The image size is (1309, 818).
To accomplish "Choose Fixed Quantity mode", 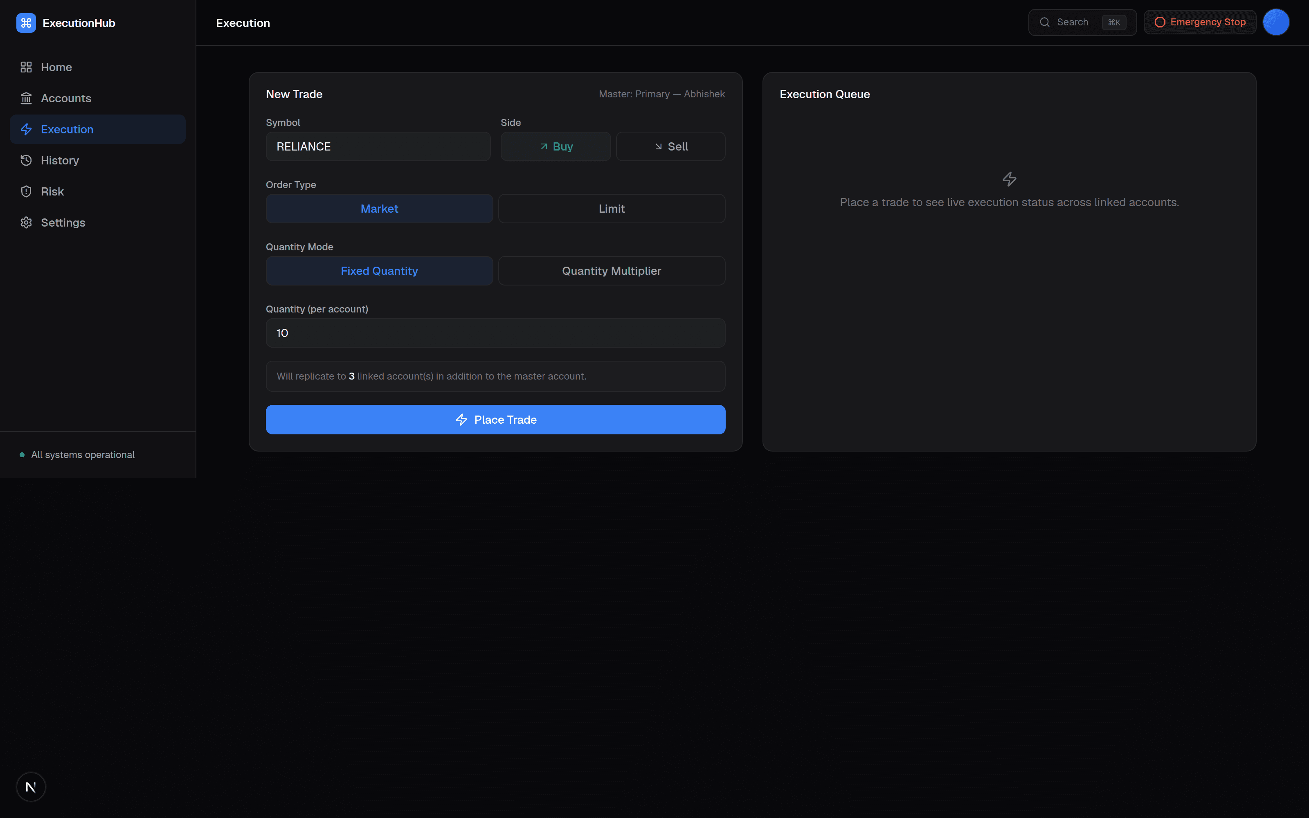I will pyautogui.click(x=379, y=270).
